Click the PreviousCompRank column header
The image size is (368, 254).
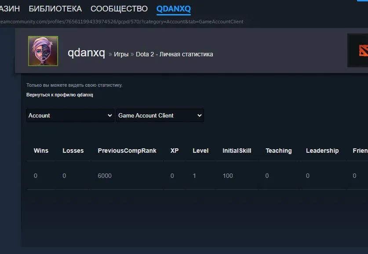(127, 151)
